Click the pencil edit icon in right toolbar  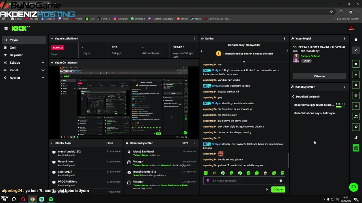click(x=356, y=50)
